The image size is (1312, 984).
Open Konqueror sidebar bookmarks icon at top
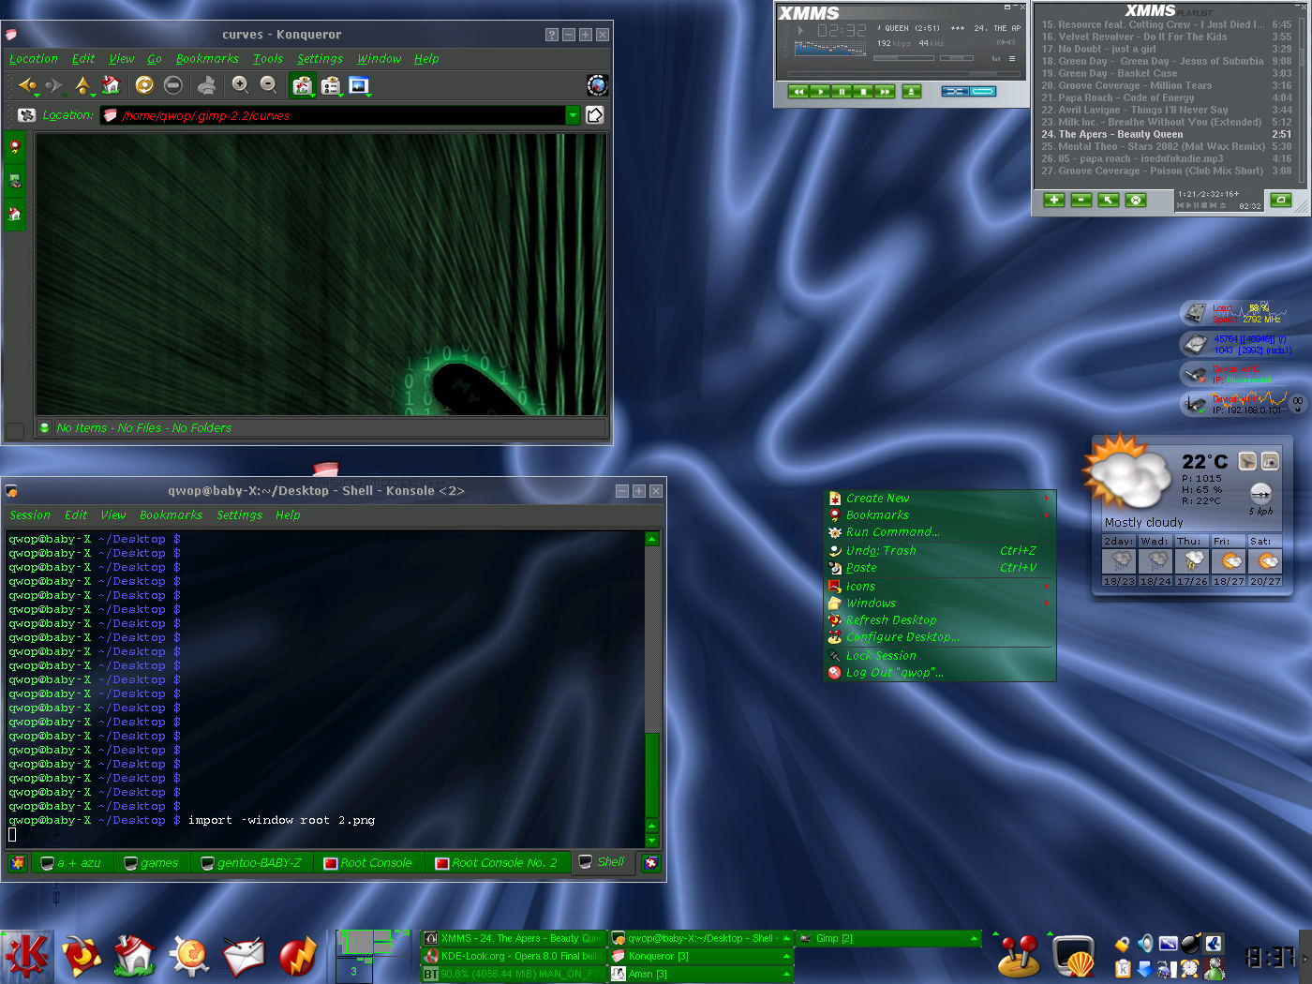pos(15,146)
